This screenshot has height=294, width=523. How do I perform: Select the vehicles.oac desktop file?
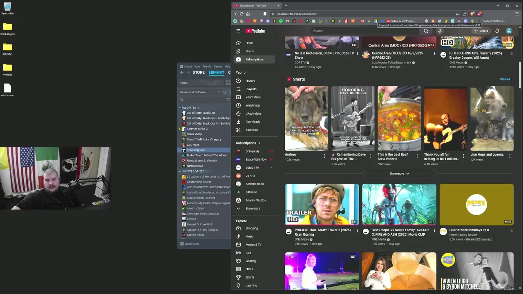point(7,90)
